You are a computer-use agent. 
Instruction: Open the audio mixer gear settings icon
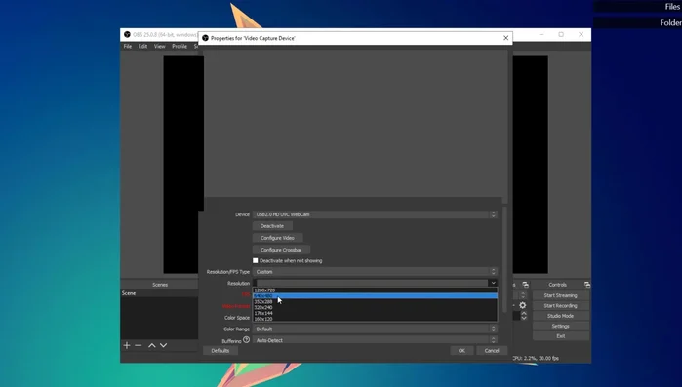[x=522, y=305]
